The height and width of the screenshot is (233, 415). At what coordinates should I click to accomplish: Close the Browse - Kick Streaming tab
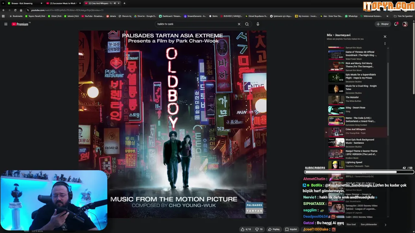tap(41, 3)
